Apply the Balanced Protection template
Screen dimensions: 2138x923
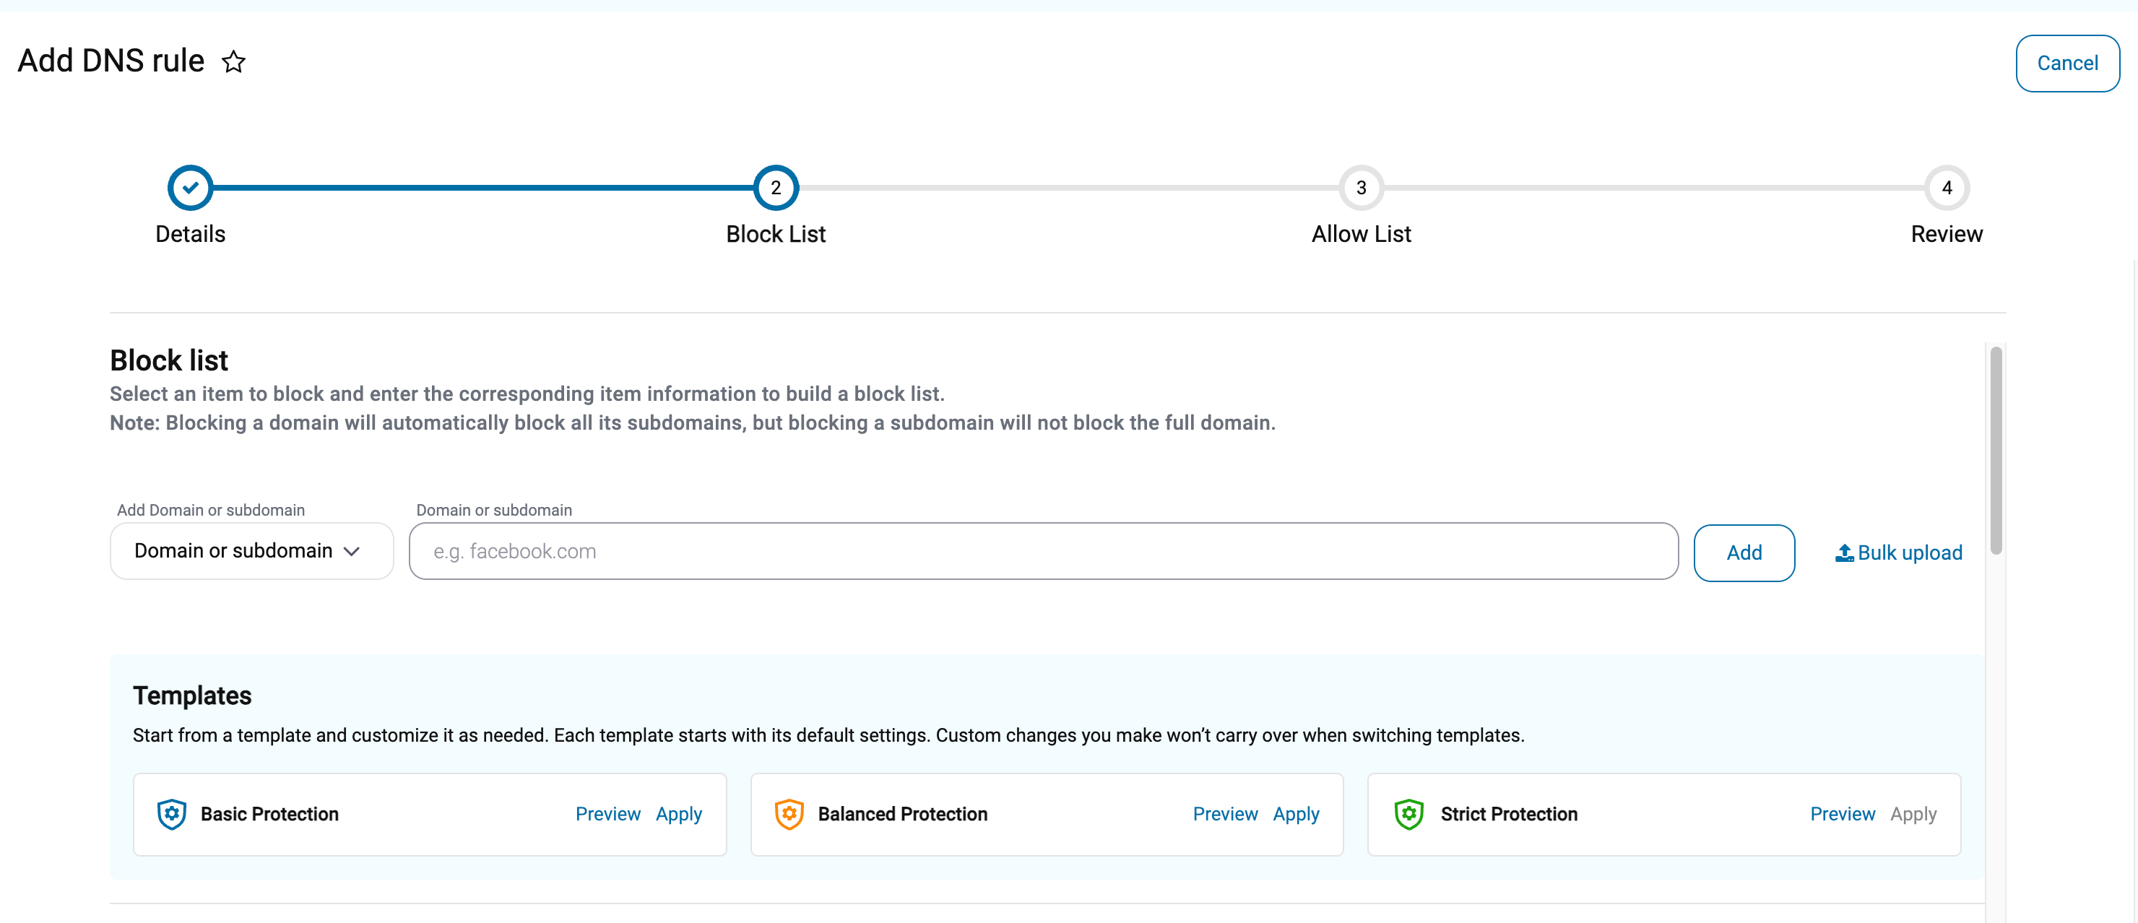pyautogui.click(x=1296, y=814)
